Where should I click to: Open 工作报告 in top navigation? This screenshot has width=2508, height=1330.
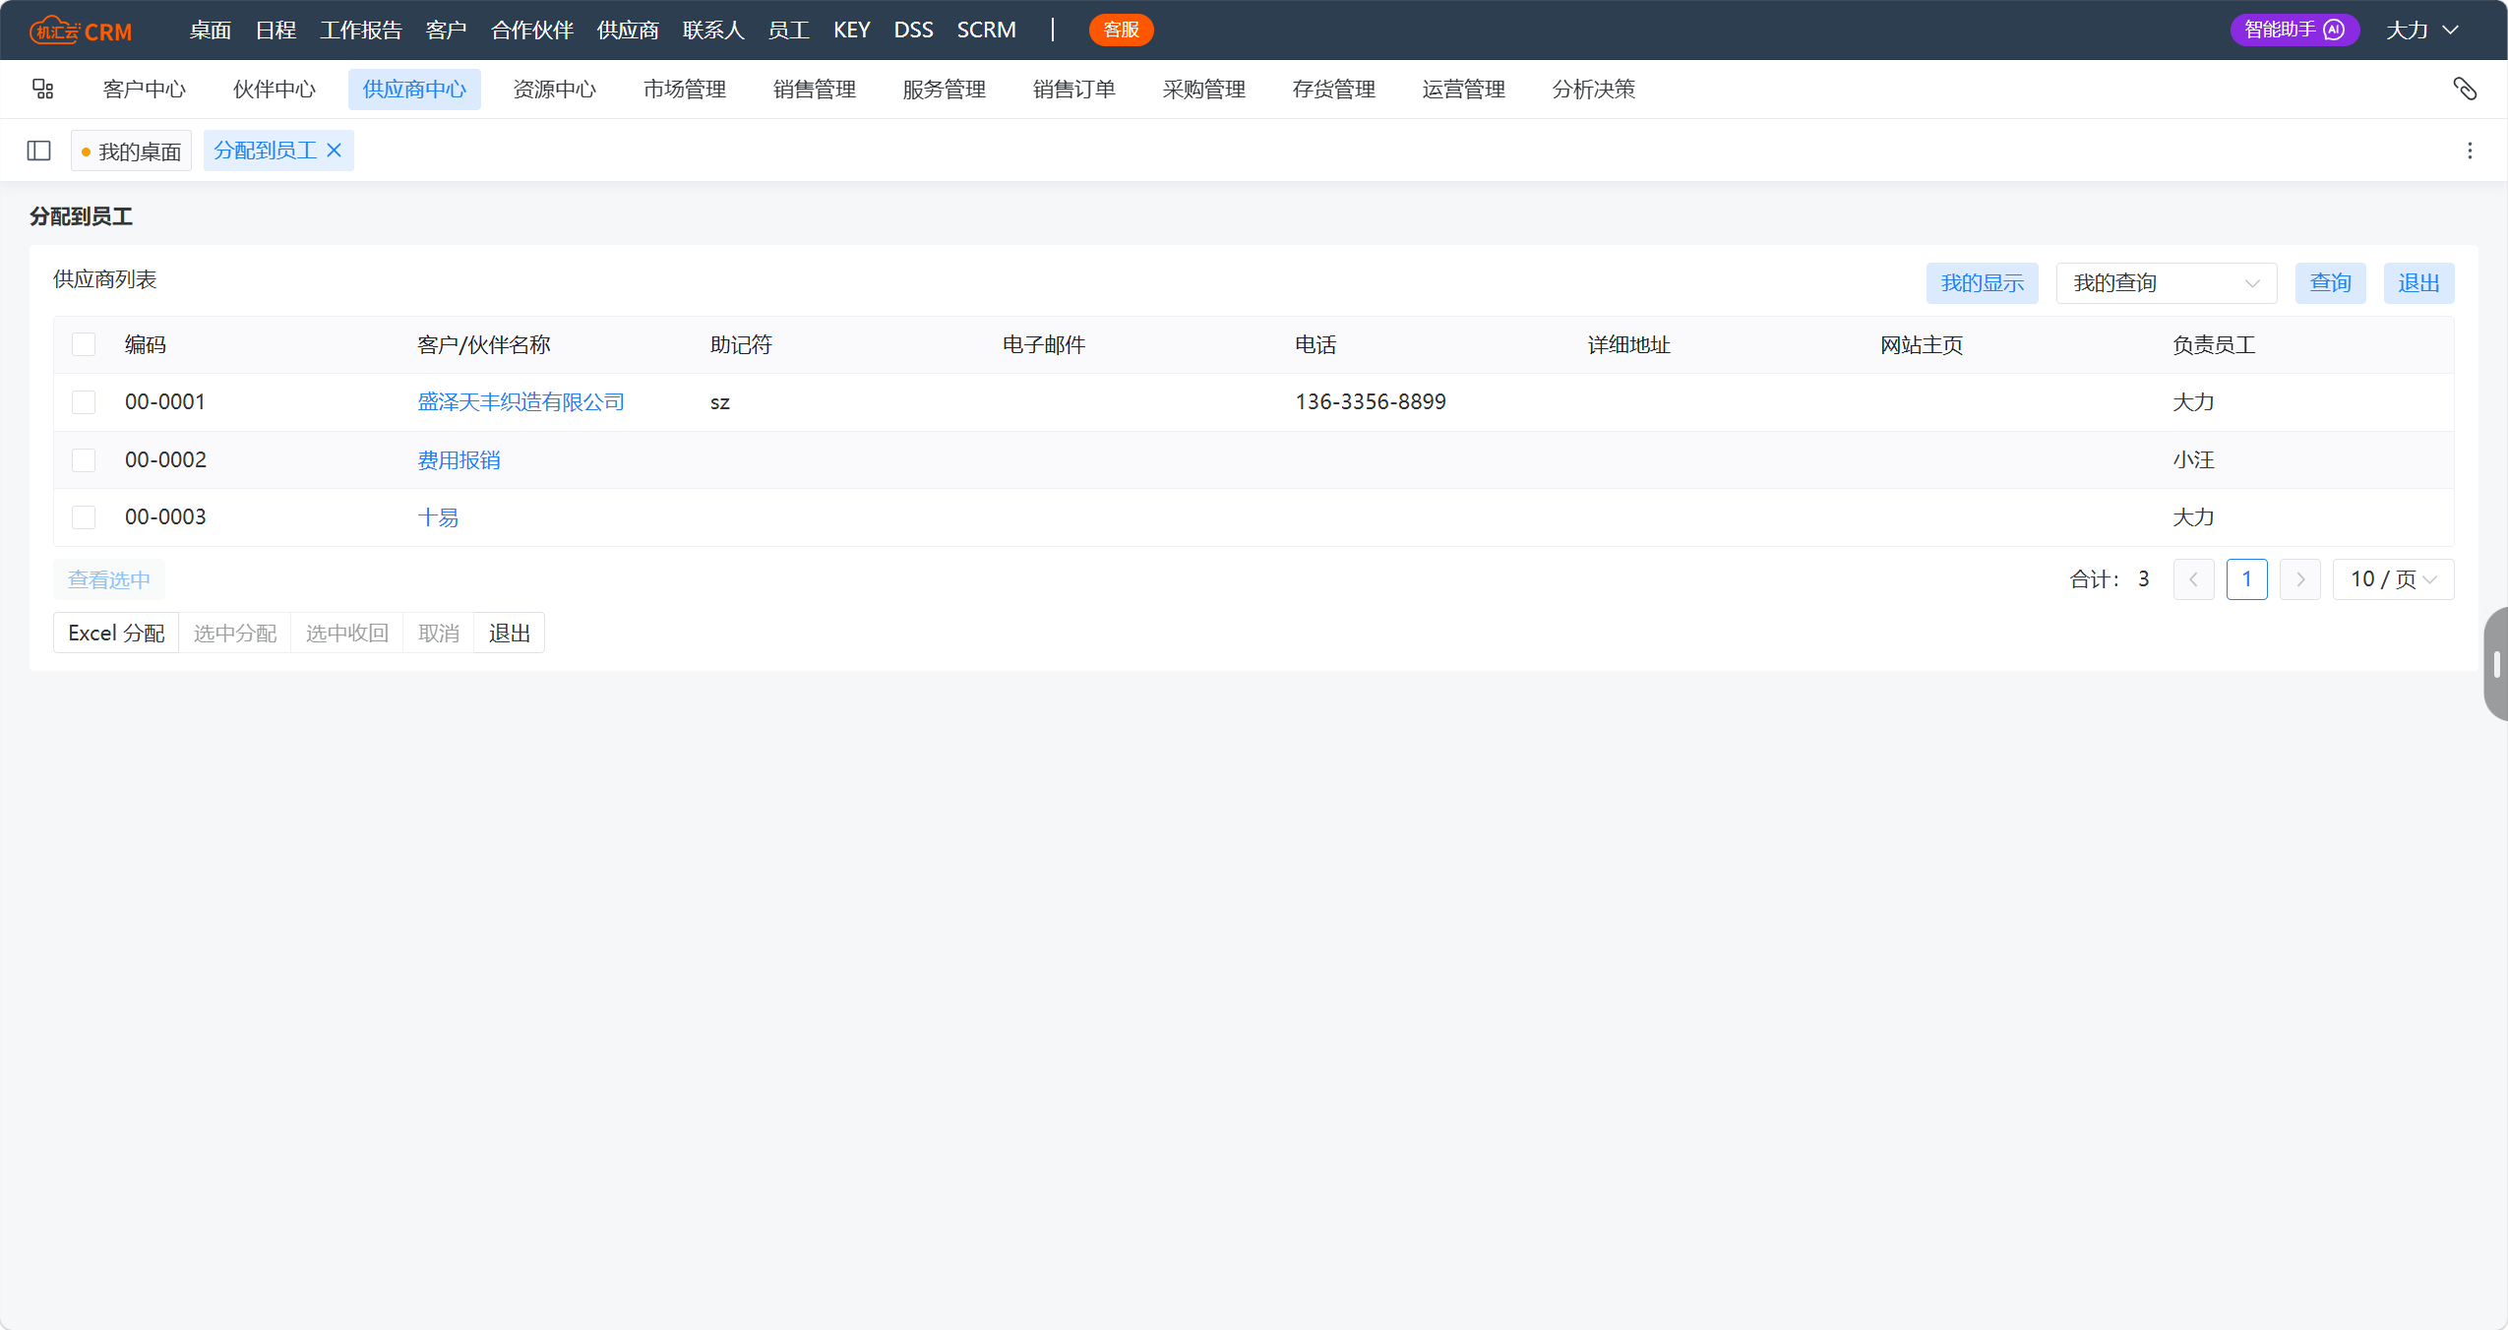pos(361,30)
